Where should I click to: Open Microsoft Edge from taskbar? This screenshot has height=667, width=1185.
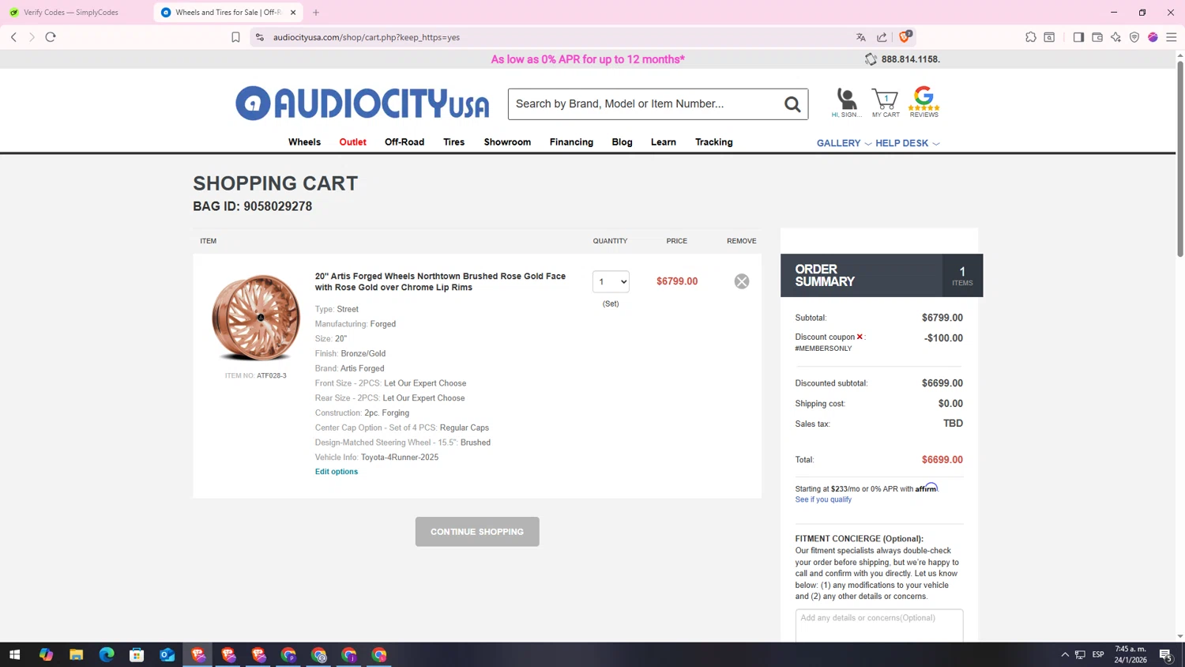click(x=107, y=654)
